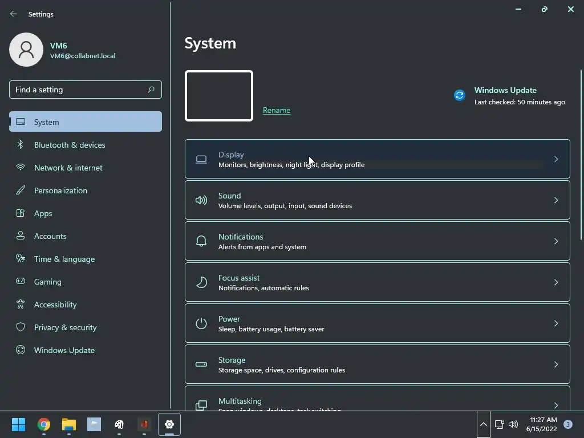Select System in the sidebar

point(86,122)
